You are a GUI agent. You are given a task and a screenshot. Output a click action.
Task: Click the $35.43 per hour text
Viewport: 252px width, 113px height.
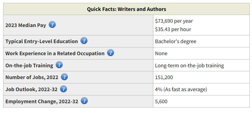pos(173,29)
